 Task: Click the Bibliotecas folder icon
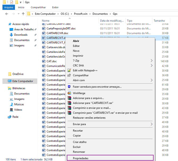(10, 88)
